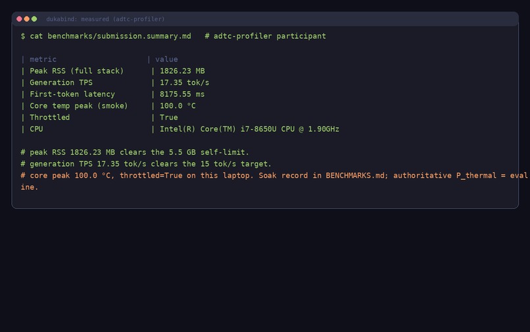Click the command 'cat benchmarks/submission.summary.md'
Image resolution: width=530 pixels, height=332 pixels.
110,36
